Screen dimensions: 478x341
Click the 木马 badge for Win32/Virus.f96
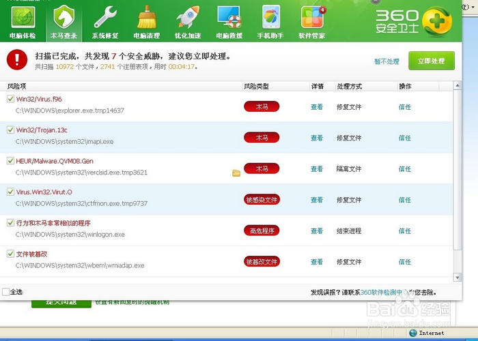pos(262,106)
